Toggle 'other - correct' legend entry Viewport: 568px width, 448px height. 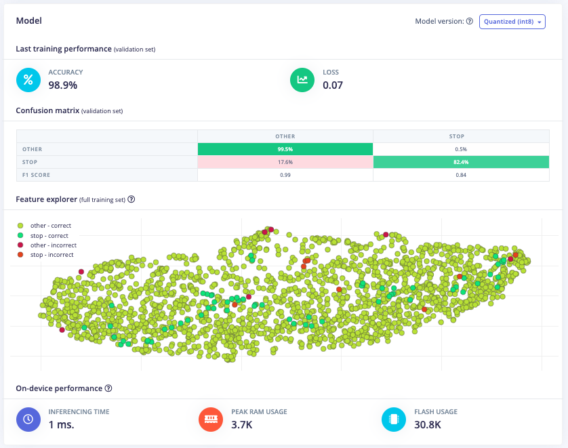pos(45,226)
